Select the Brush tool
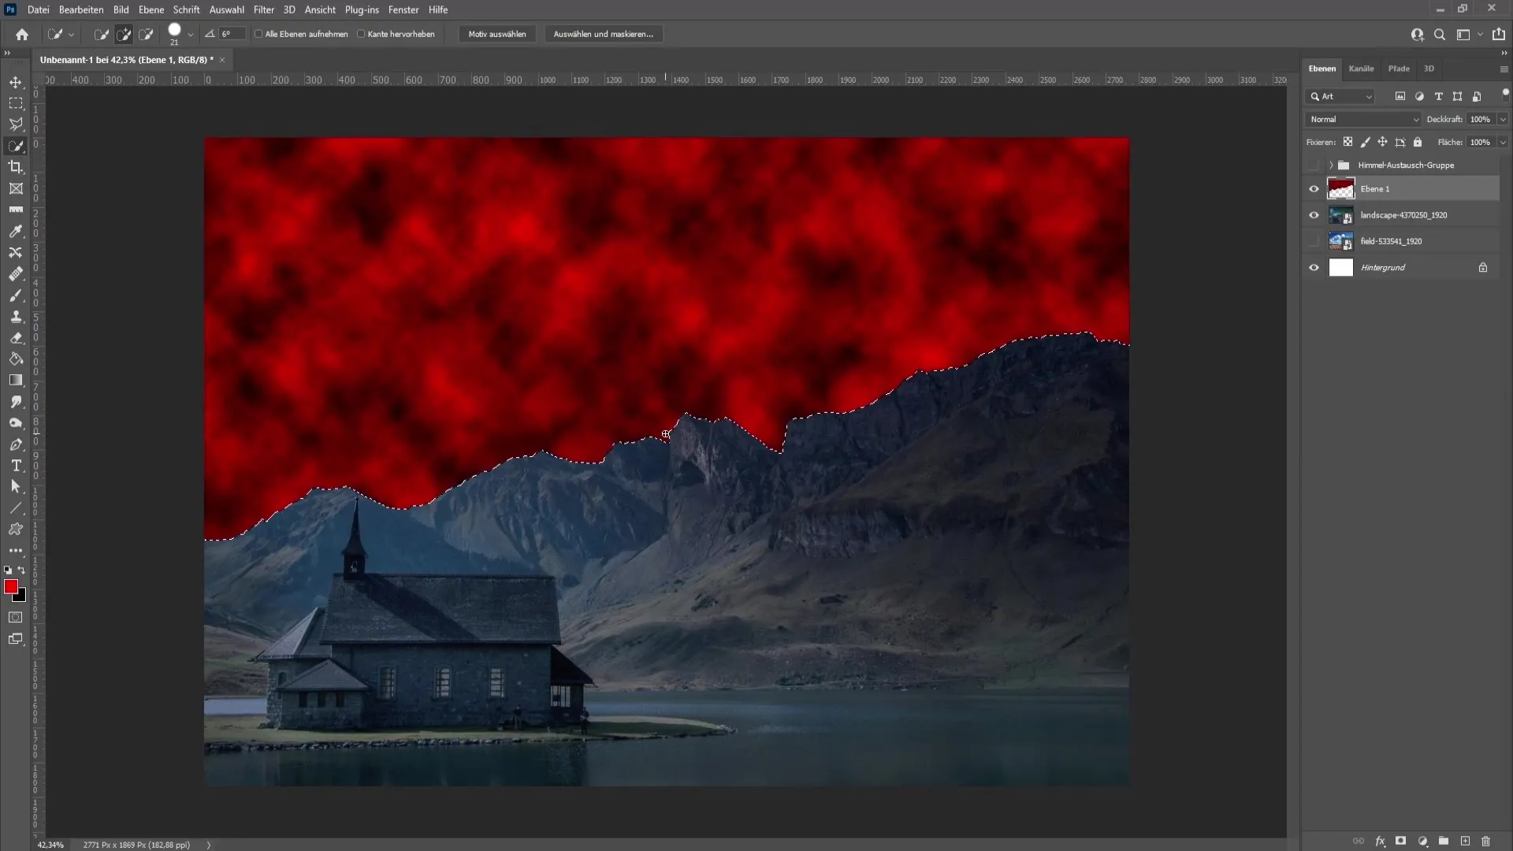The image size is (1513, 851). (x=16, y=295)
